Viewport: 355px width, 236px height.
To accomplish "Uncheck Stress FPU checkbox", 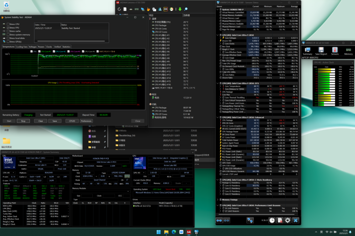I will click(8, 28).
